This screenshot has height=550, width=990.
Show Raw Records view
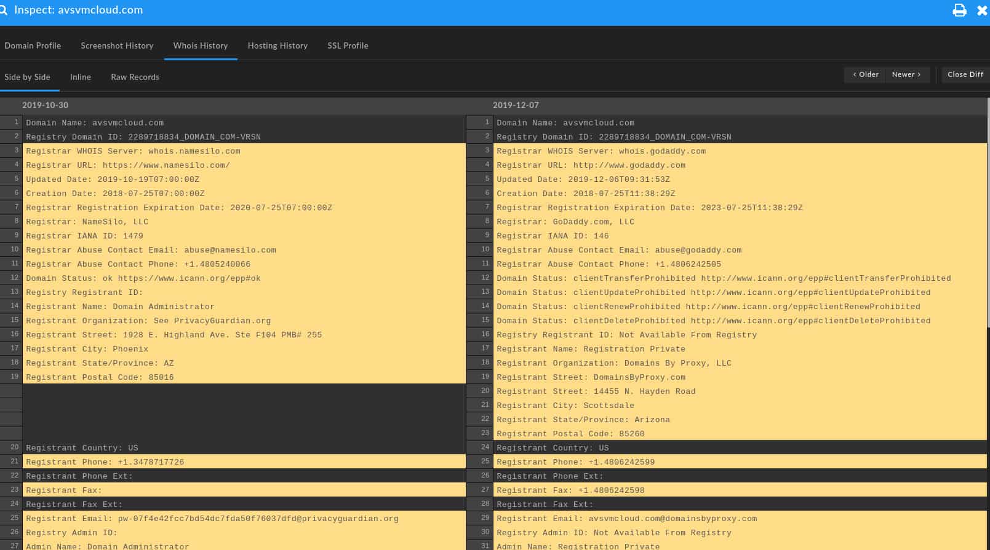[135, 77]
